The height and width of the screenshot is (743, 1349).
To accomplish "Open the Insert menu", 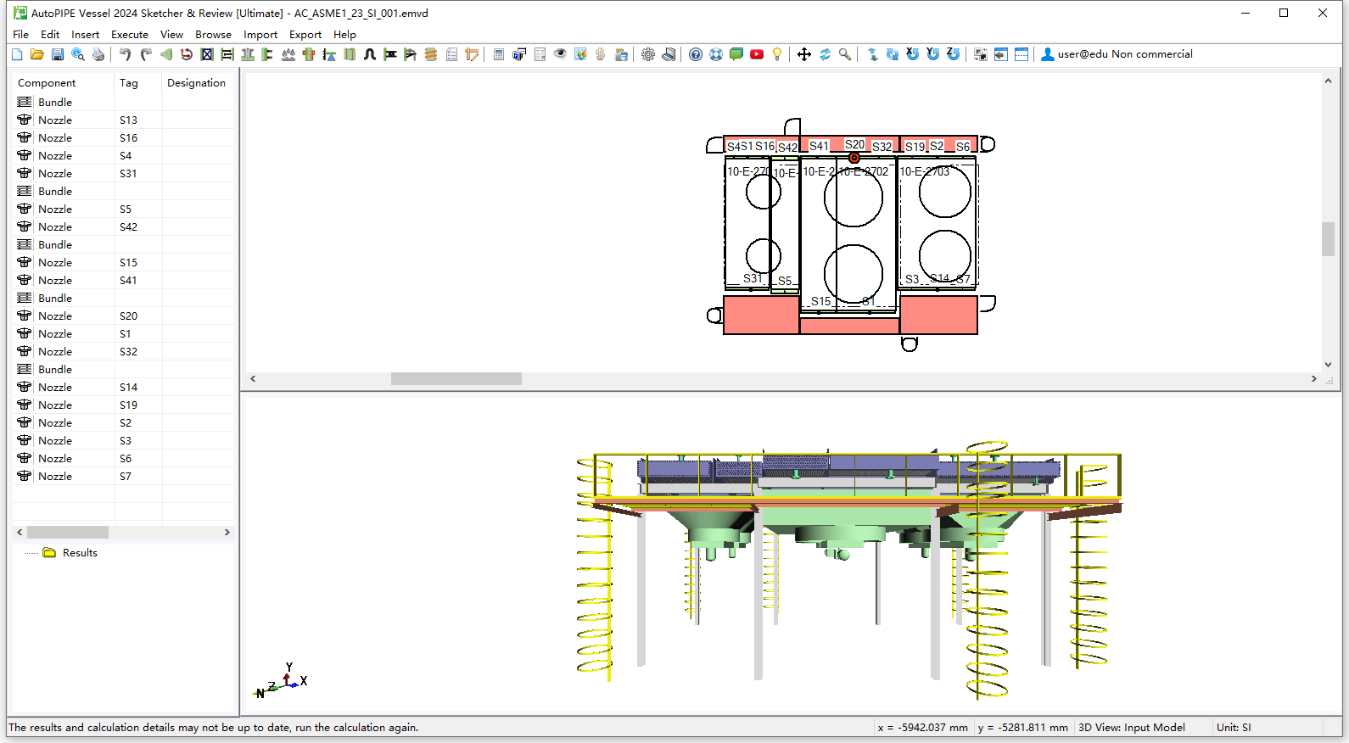I will [85, 35].
